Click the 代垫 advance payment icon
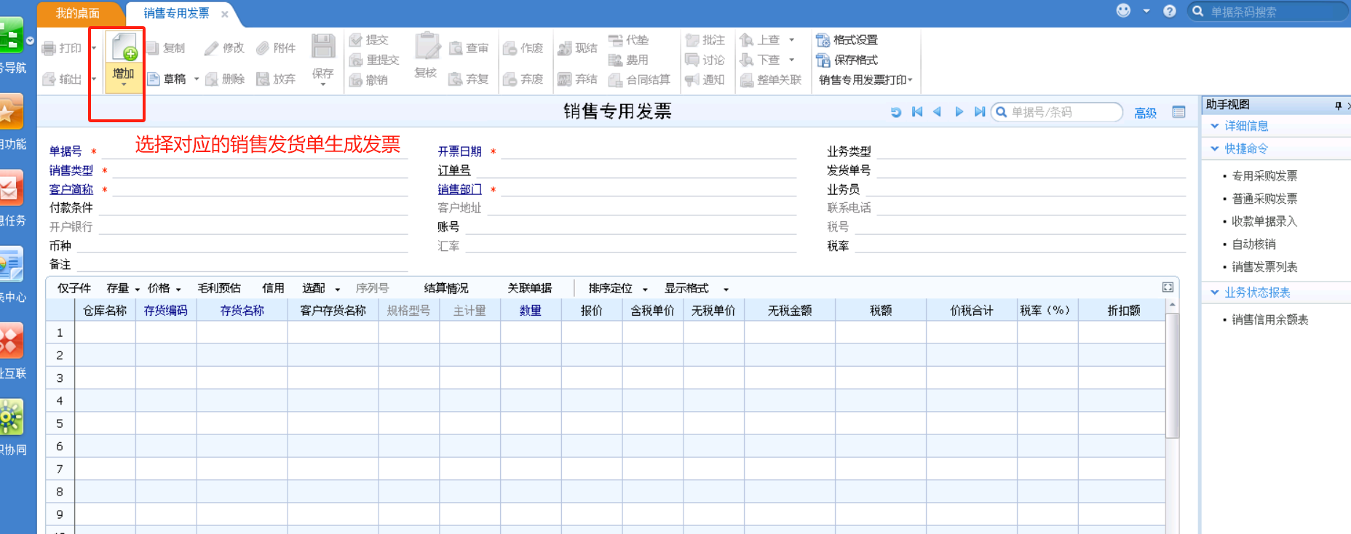The width and height of the screenshot is (1351, 534). (616, 40)
